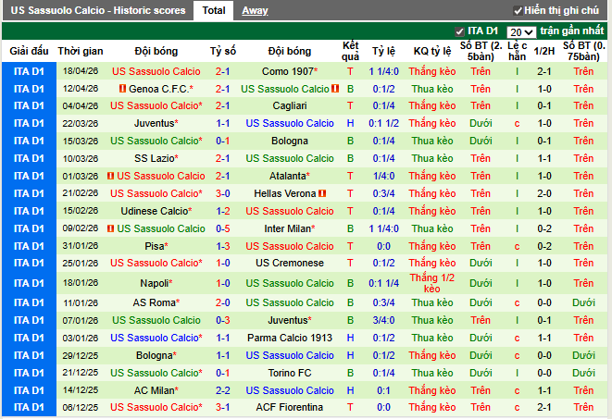This screenshot has height=419, width=612.
Task: Uncheck the ITA D1 league filter checkbox
Action: click(460, 32)
